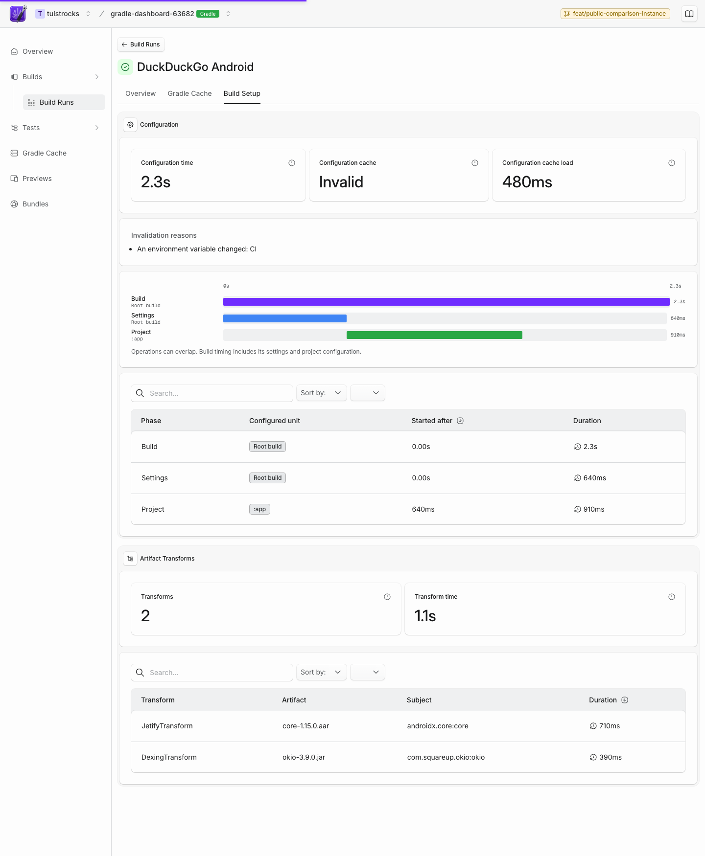Show info for Transforms count
This screenshot has height=856, width=705.
387,597
